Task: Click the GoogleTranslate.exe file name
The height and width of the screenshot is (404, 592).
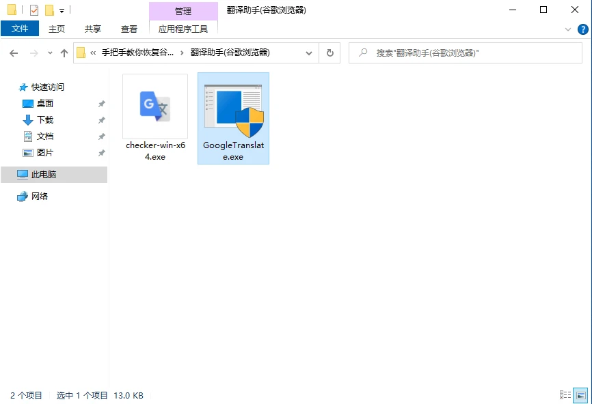Action: coord(233,151)
